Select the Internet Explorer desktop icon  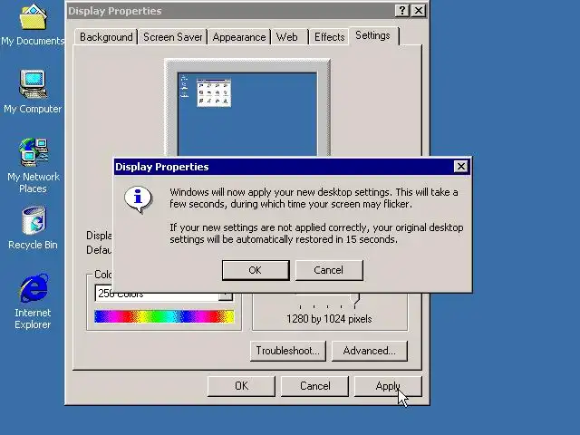[x=33, y=302]
